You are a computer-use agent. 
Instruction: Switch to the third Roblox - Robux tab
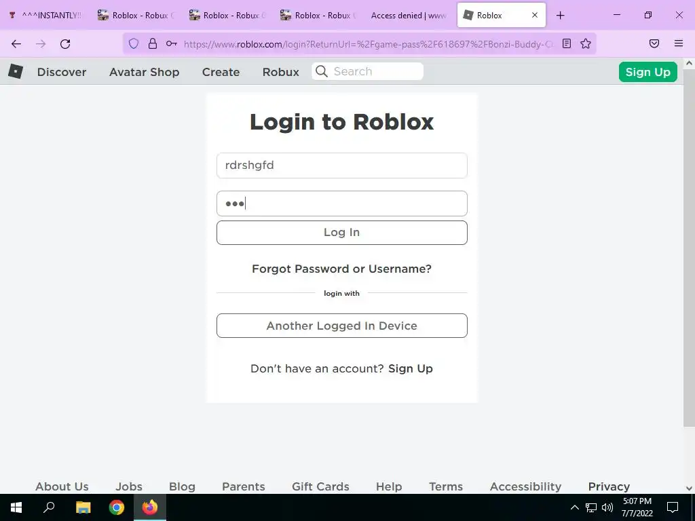(x=319, y=15)
